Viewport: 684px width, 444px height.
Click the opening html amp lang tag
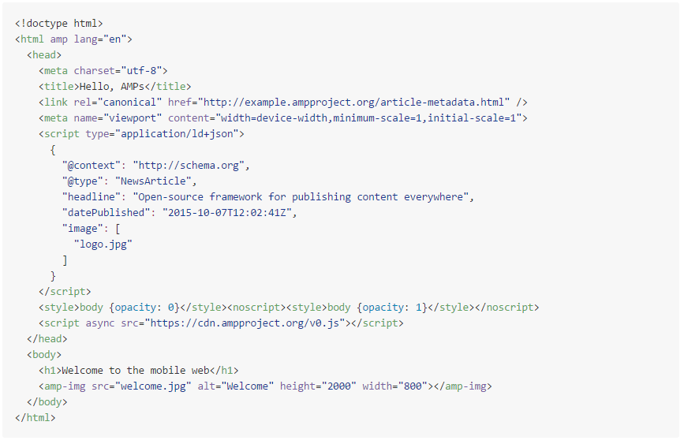coord(73,39)
